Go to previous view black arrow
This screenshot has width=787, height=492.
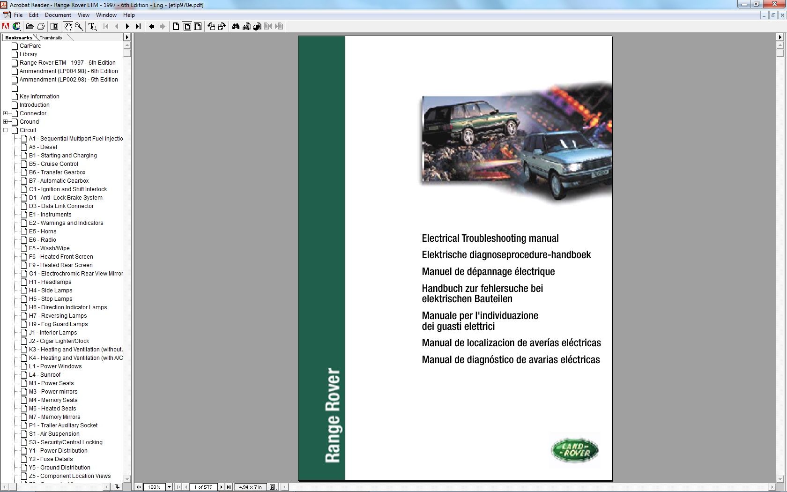pos(152,26)
